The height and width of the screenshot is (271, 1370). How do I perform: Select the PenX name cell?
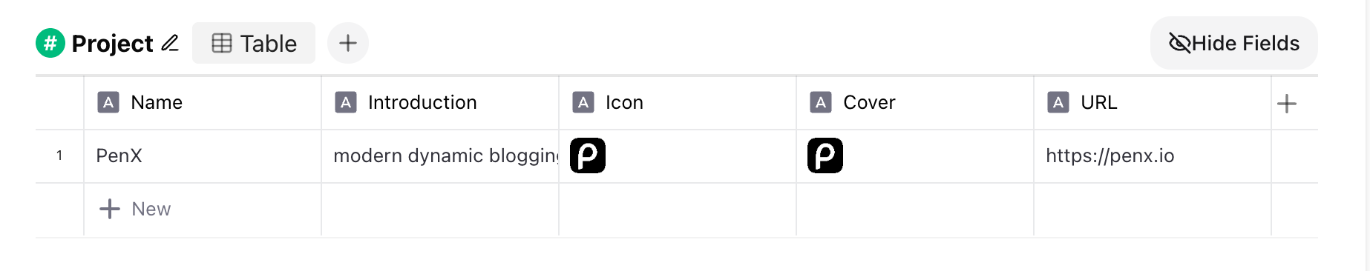point(203,156)
